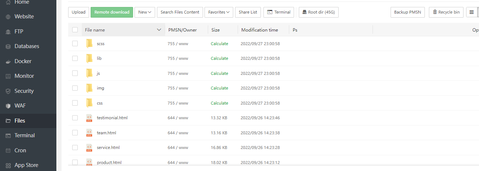Click the Docker sidebar icon
The image size is (479, 171).
(x=8, y=61)
